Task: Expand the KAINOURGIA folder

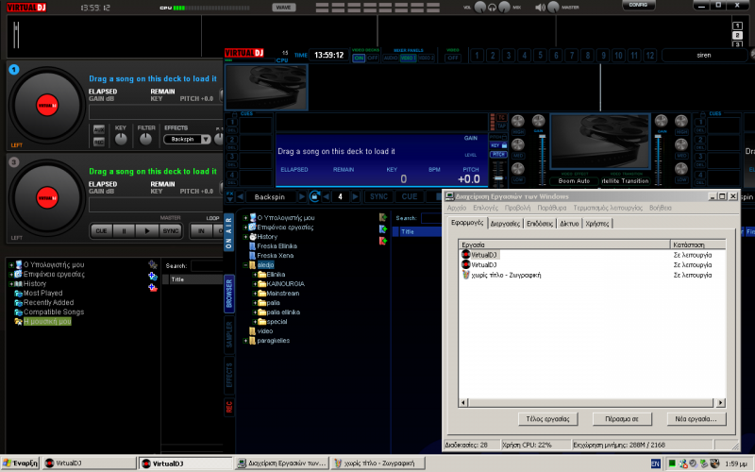Action: coord(255,284)
